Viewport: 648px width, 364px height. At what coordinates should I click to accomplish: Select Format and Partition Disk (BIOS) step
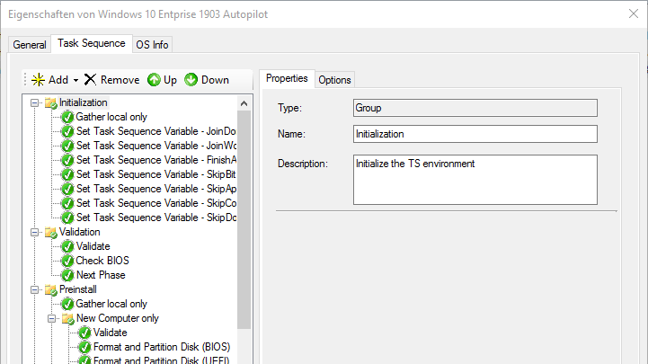point(162,347)
